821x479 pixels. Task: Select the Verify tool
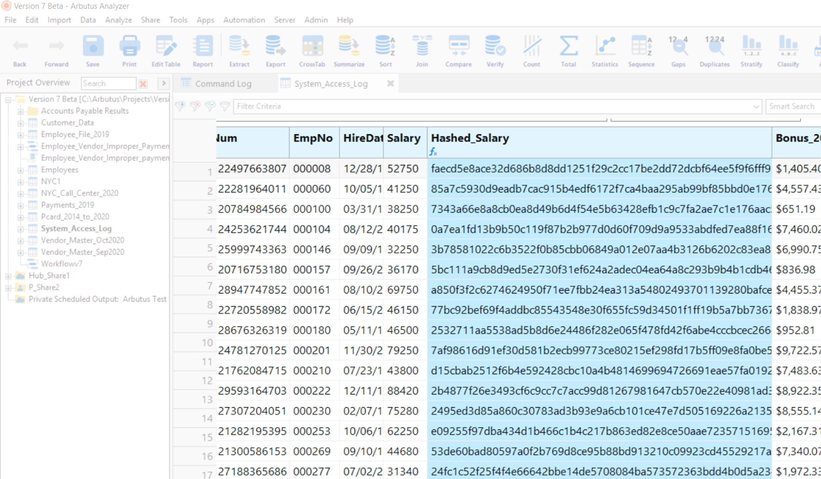pos(495,50)
